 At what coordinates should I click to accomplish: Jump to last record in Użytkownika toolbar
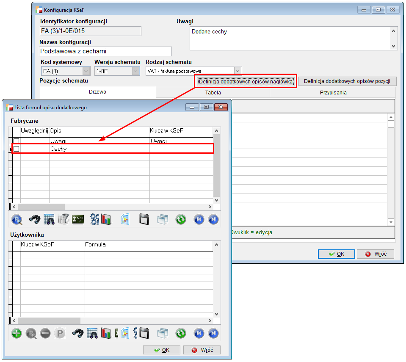pos(213,333)
